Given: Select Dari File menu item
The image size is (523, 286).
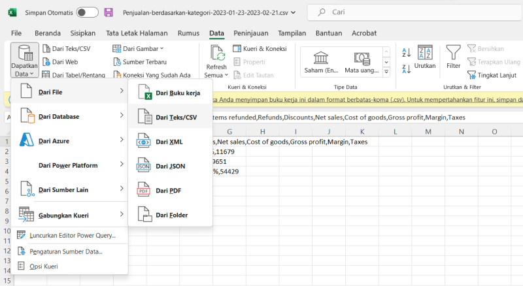Looking at the screenshot, I should coord(69,92).
